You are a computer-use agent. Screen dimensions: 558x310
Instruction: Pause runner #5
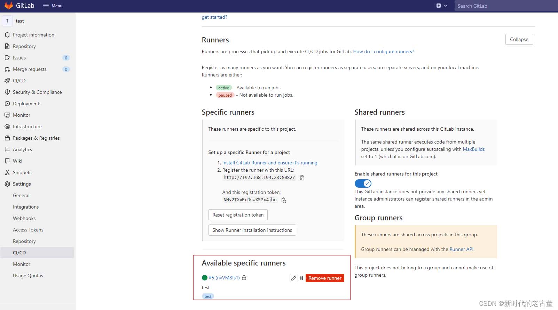pos(302,278)
